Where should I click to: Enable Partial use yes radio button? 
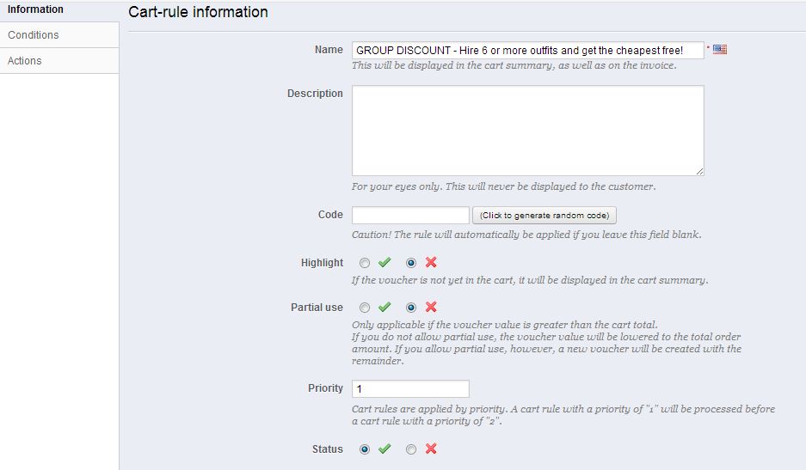365,308
